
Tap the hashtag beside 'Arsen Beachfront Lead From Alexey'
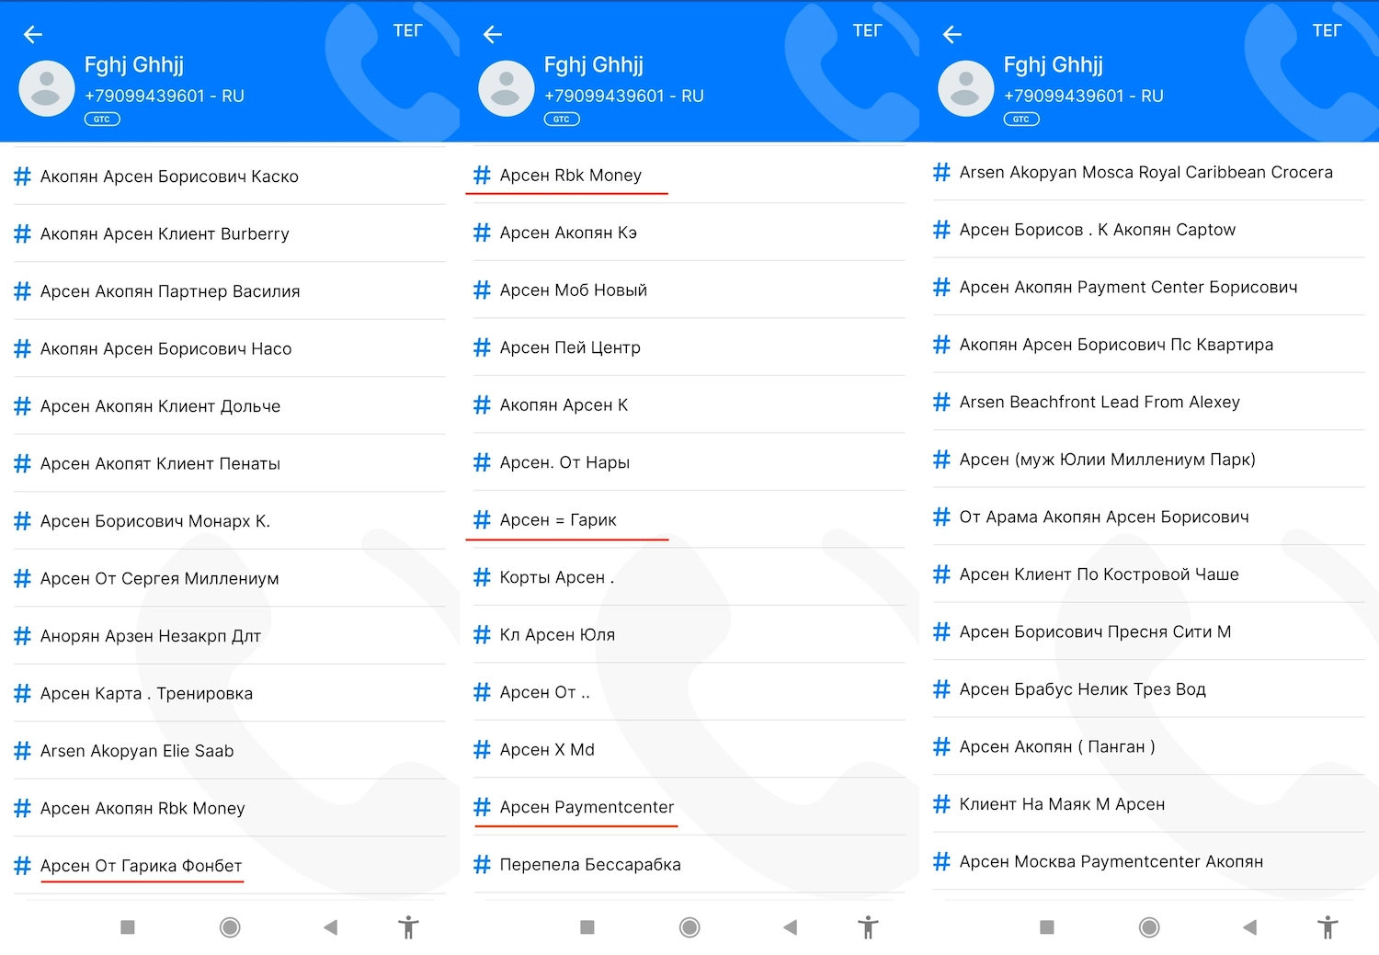(x=941, y=402)
